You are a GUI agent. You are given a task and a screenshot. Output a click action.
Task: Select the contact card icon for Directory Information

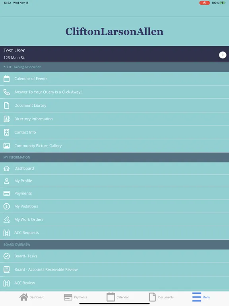click(7, 119)
